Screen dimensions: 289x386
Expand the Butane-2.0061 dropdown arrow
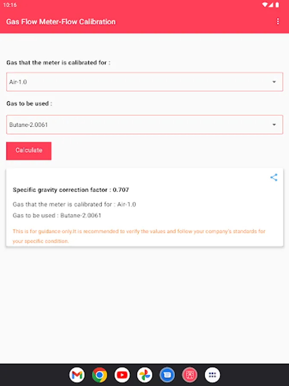tap(274, 125)
